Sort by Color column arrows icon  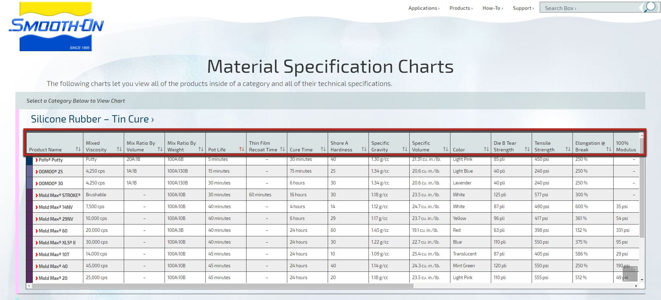click(x=486, y=149)
